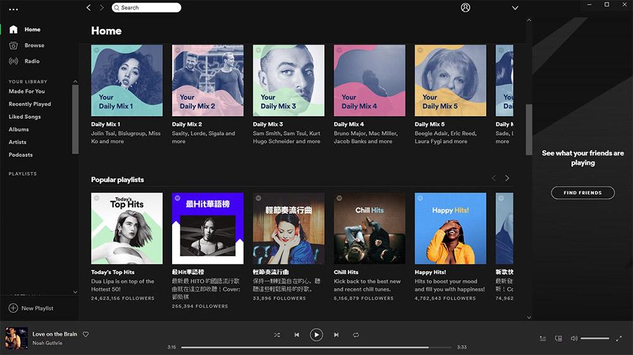Toggle shuffle playback
The image size is (633, 355).
[x=277, y=335]
